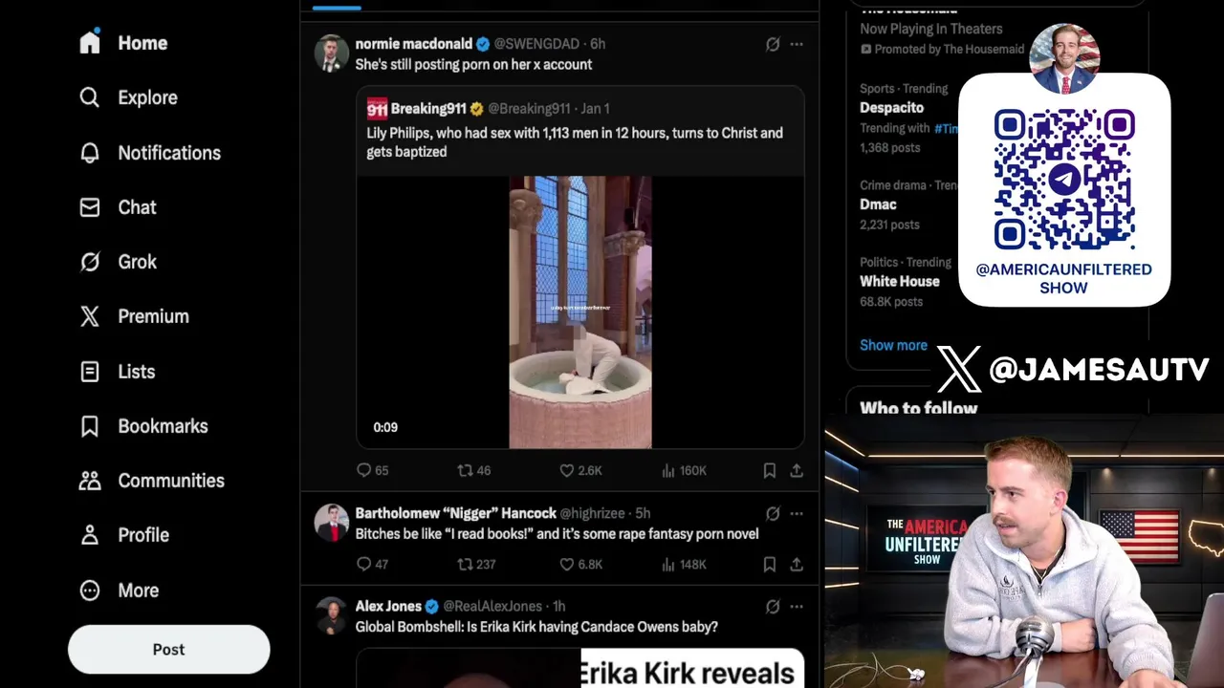View analytics showing 148K views

(x=684, y=564)
